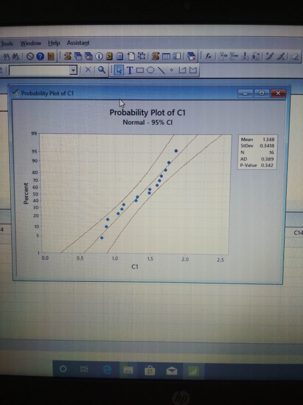Screen dimensions: 303x405
Task: Open Help via blue question mark icon
Action: [40, 56]
